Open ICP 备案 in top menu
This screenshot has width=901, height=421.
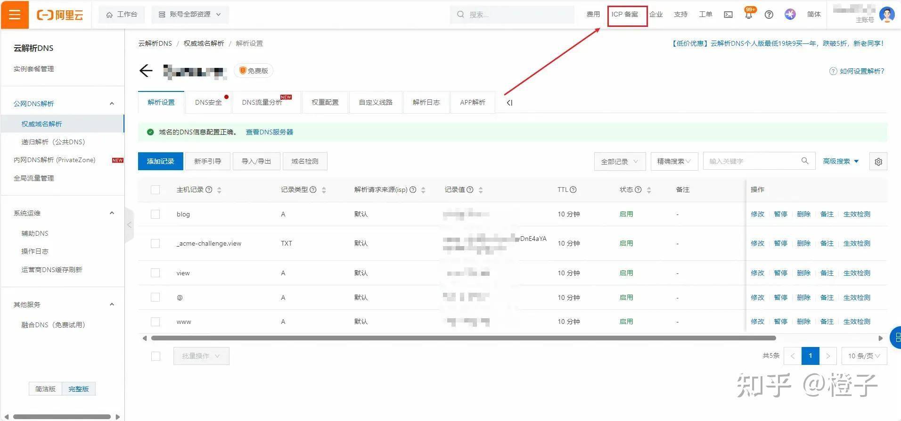(625, 15)
